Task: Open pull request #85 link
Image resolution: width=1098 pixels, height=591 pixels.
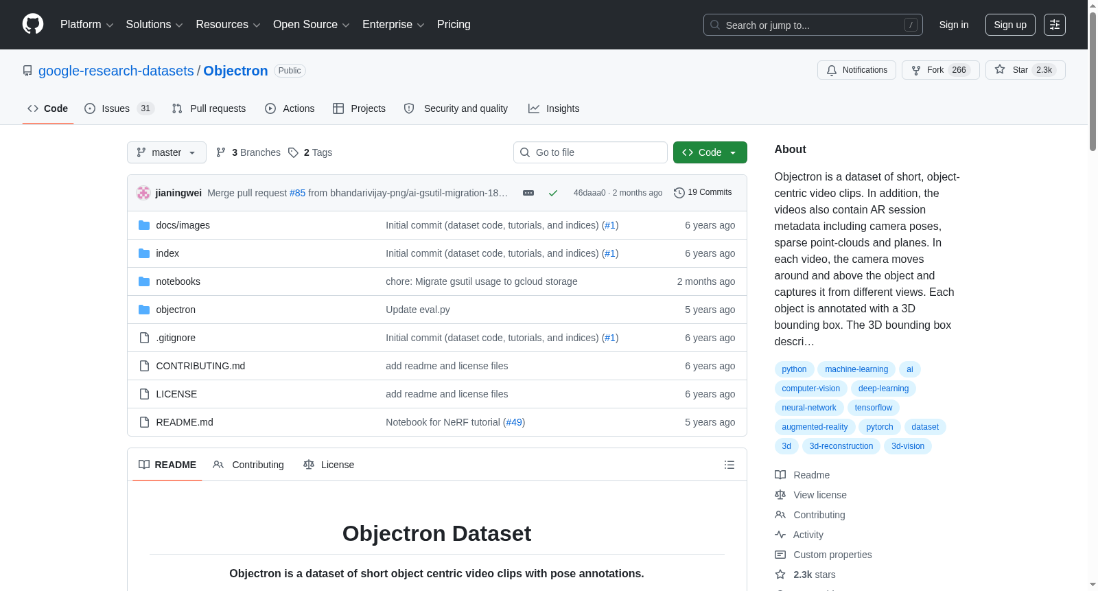Action: coord(297,193)
